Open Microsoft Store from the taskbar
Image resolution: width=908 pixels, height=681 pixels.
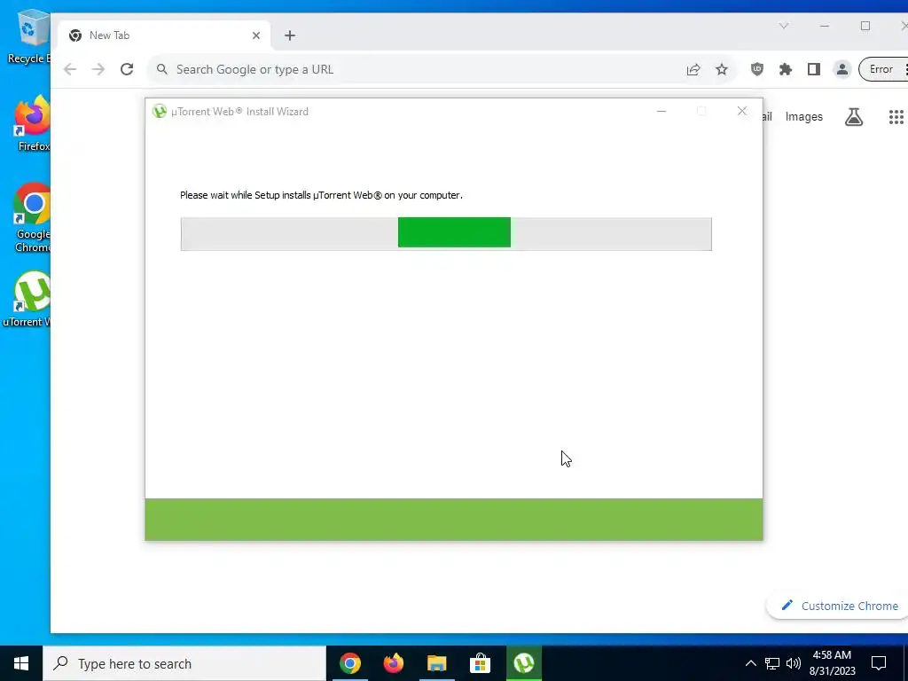click(480, 663)
